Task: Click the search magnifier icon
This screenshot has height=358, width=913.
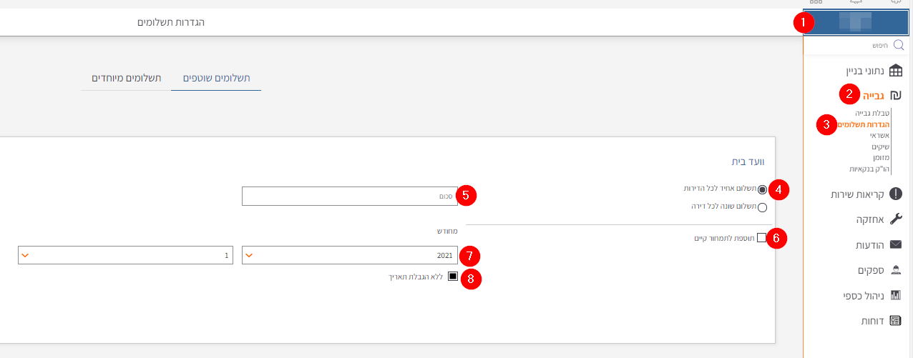Action: [898, 45]
